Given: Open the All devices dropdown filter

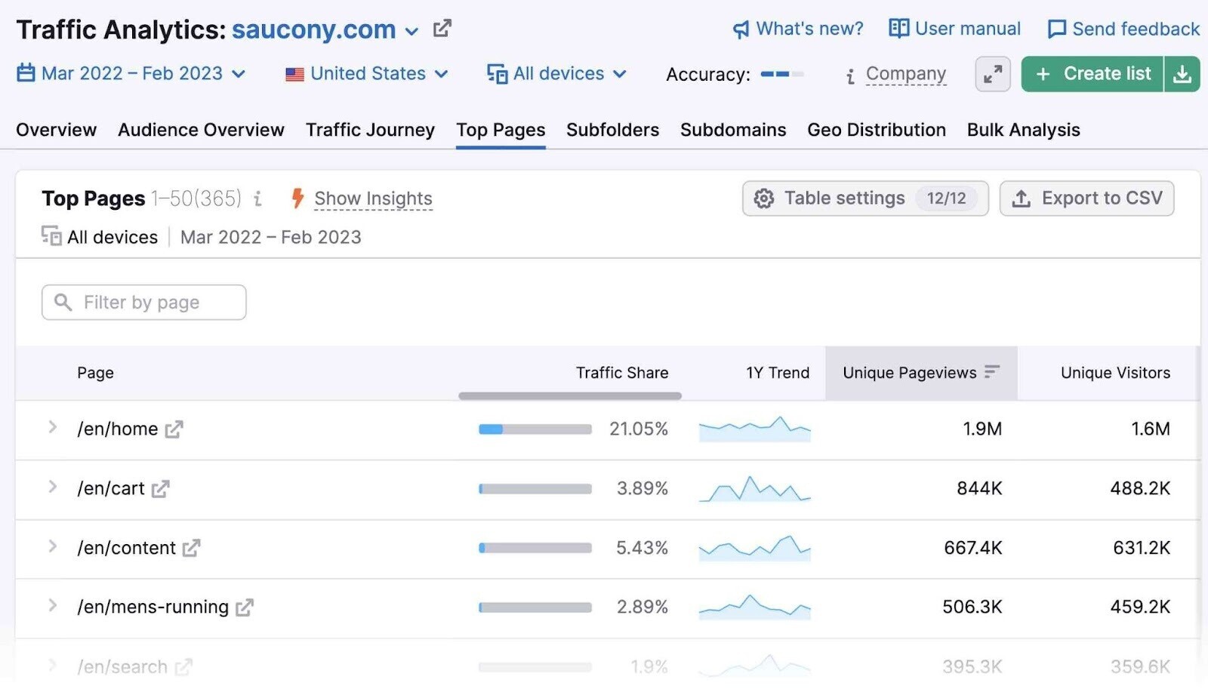Looking at the screenshot, I should point(557,74).
